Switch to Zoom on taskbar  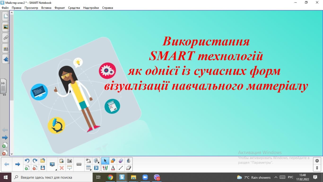click(145, 177)
